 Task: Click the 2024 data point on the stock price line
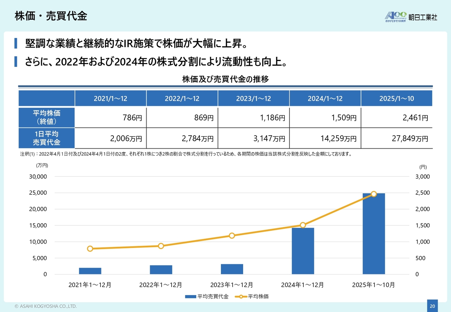click(303, 225)
